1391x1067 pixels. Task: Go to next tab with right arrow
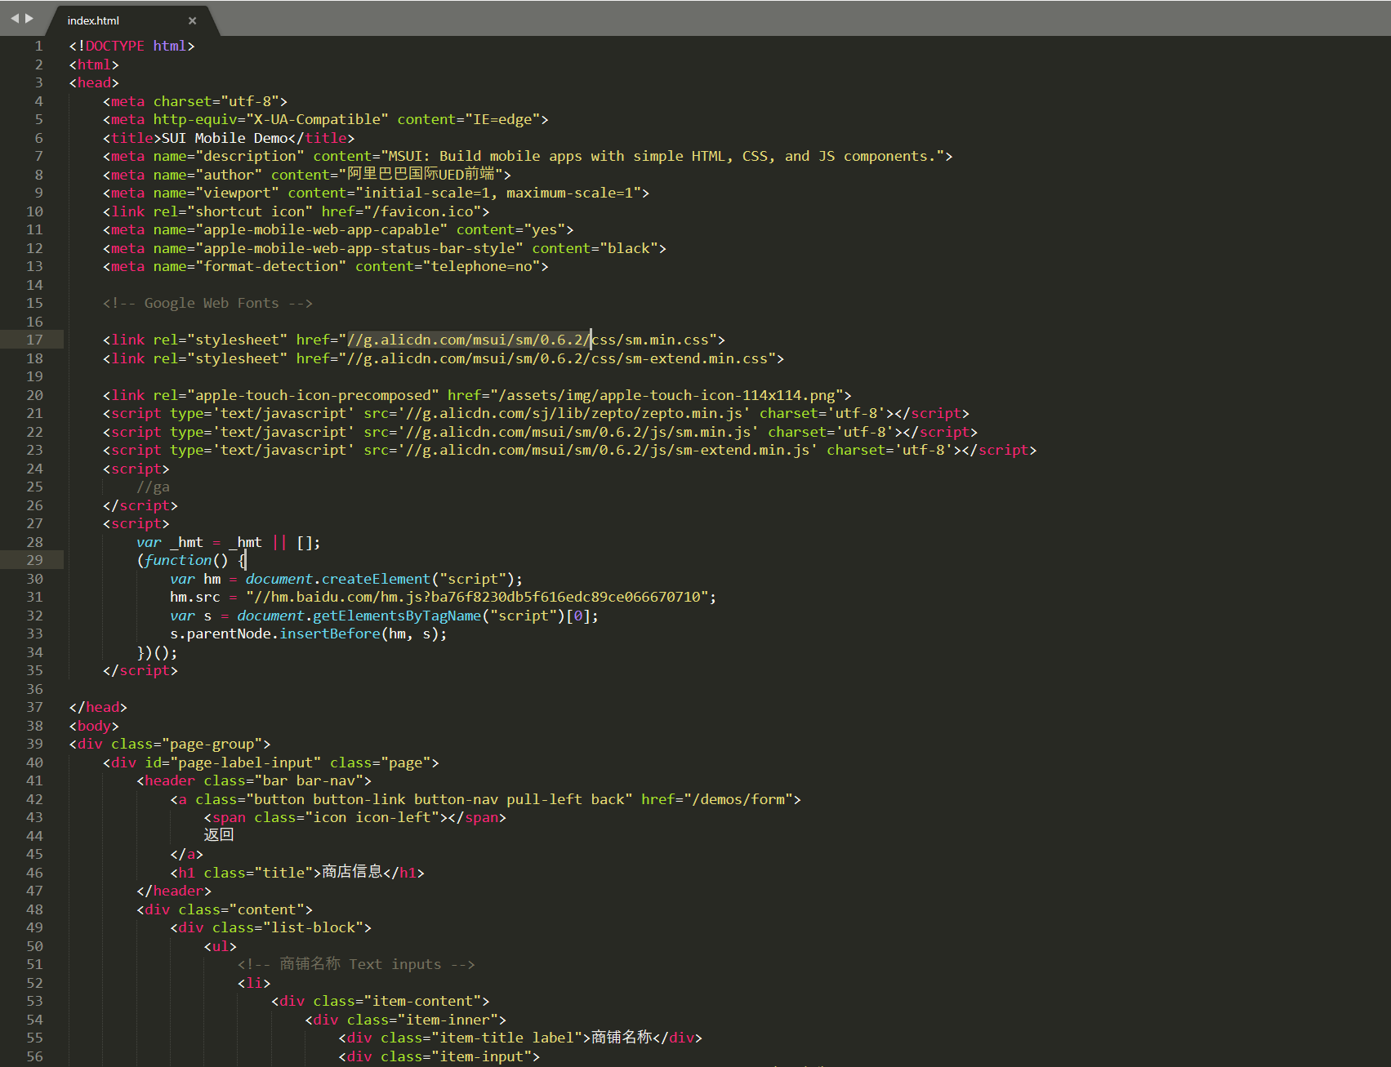[29, 18]
